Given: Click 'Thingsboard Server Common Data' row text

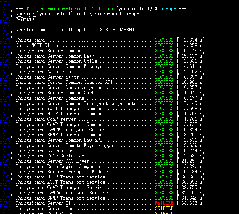Looking at the screenshot, I should (55, 56).
